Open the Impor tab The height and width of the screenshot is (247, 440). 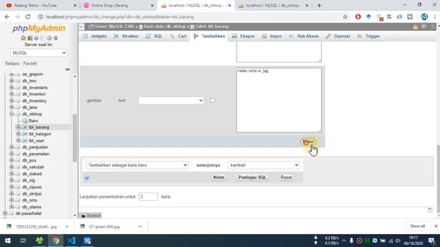pos(272,36)
